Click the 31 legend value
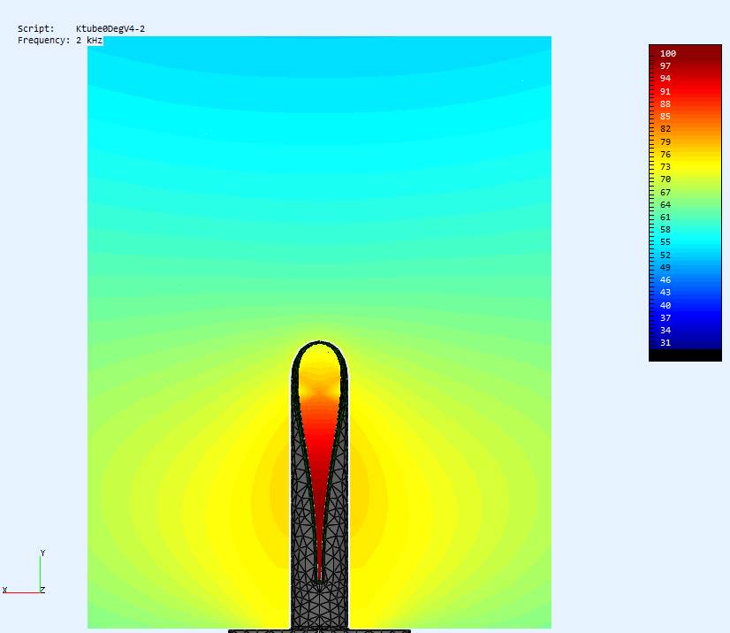Viewport: 730px width, 633px height. pos(665,343)
